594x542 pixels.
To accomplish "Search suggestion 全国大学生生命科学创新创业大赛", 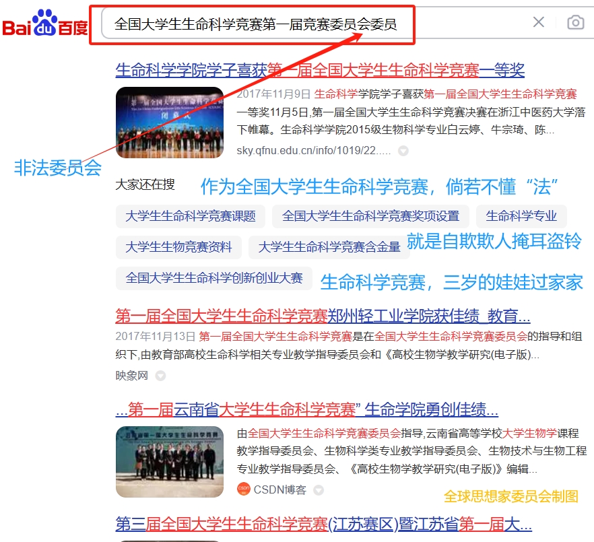I will [214, 278].
